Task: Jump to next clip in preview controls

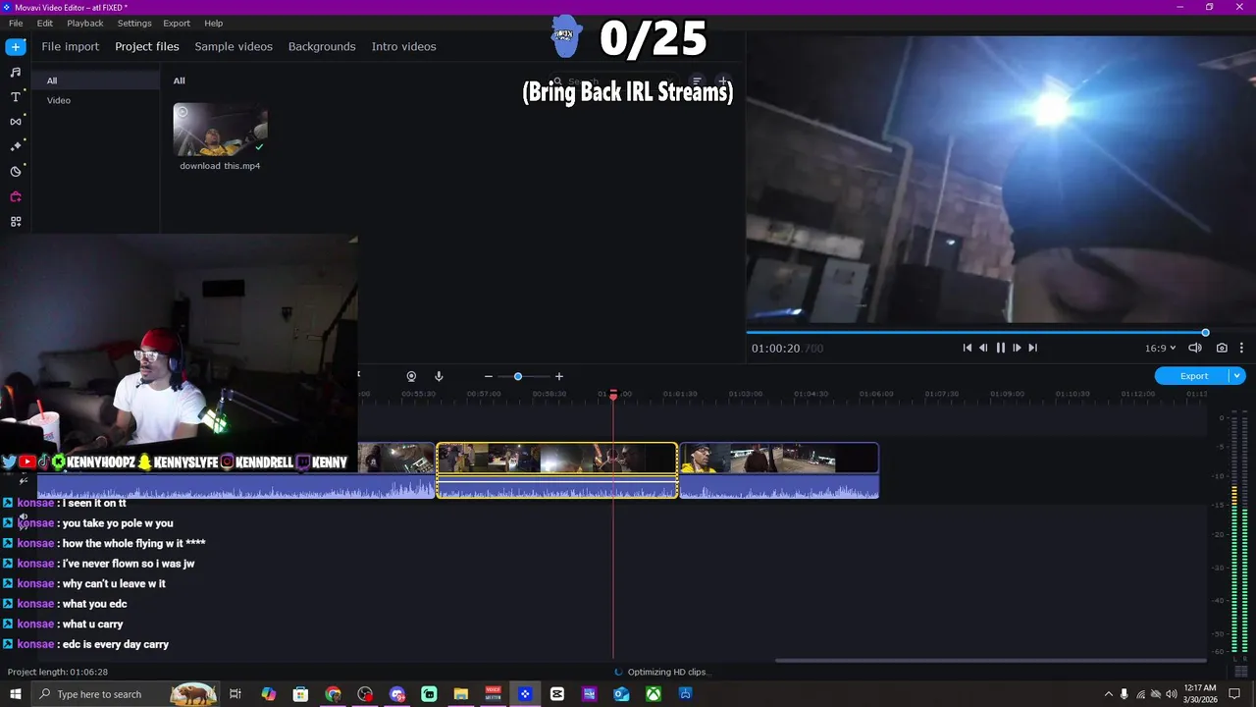Action: [1032, 348]
